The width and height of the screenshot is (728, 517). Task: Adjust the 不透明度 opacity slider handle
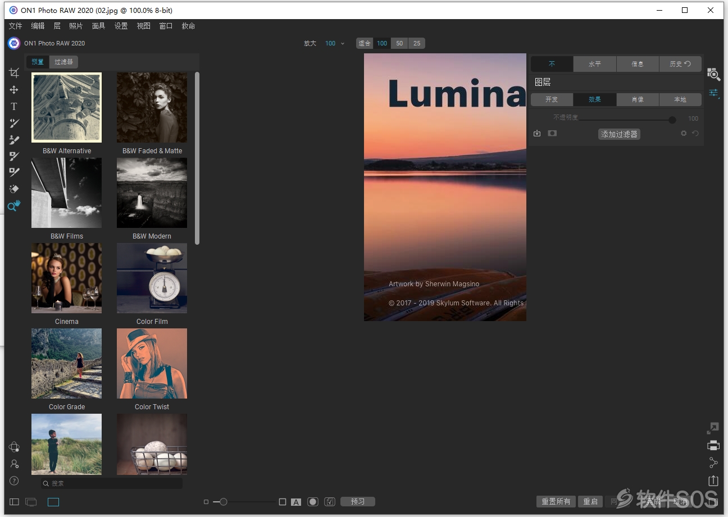pos(672,119)
